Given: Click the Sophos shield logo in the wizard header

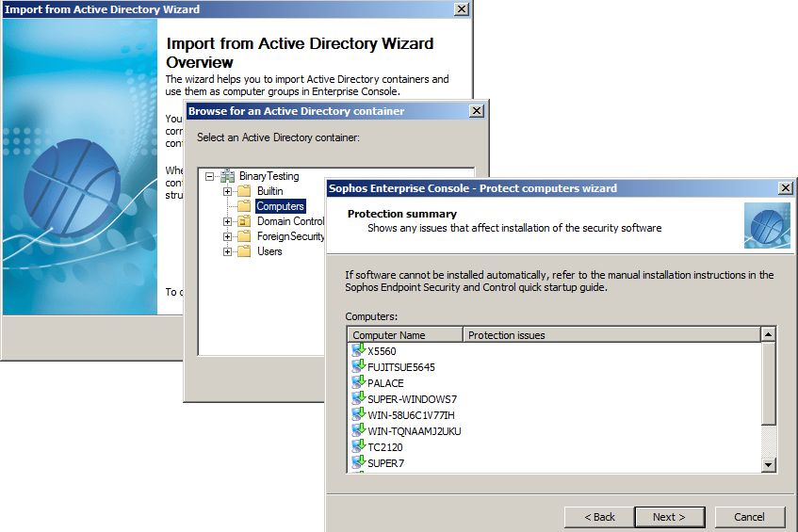Looking at the screenshot, I should click(767, 225).
